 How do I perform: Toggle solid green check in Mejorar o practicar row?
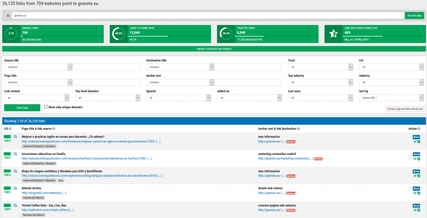[419, 142]
